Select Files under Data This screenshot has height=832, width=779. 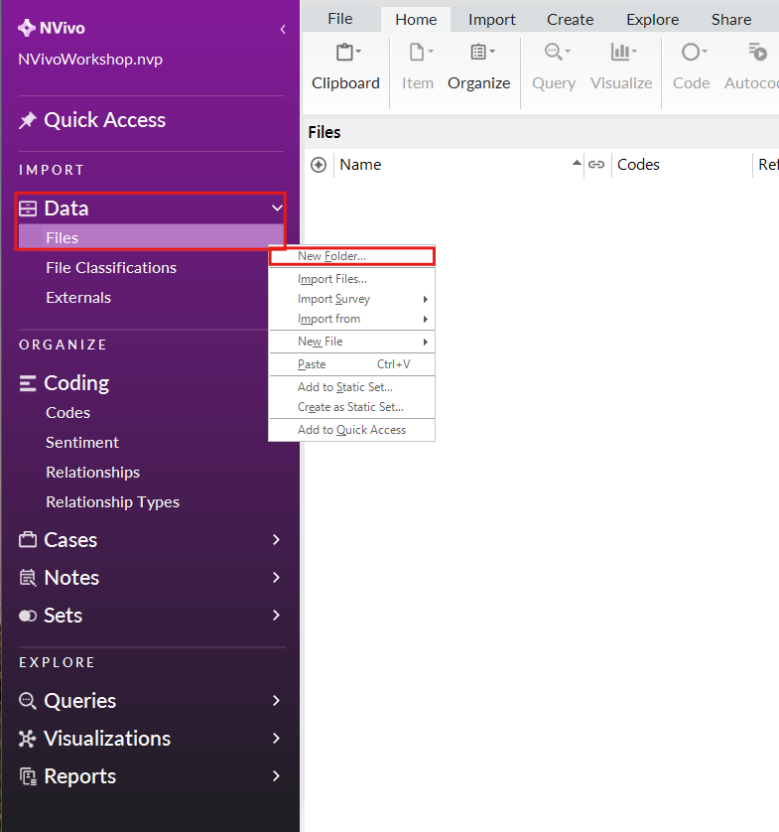click(151, 237)
